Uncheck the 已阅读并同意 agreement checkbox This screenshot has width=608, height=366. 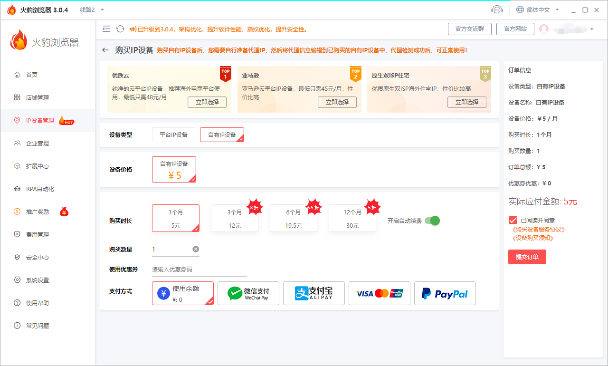pyautogui.click(x=512, y=220)
